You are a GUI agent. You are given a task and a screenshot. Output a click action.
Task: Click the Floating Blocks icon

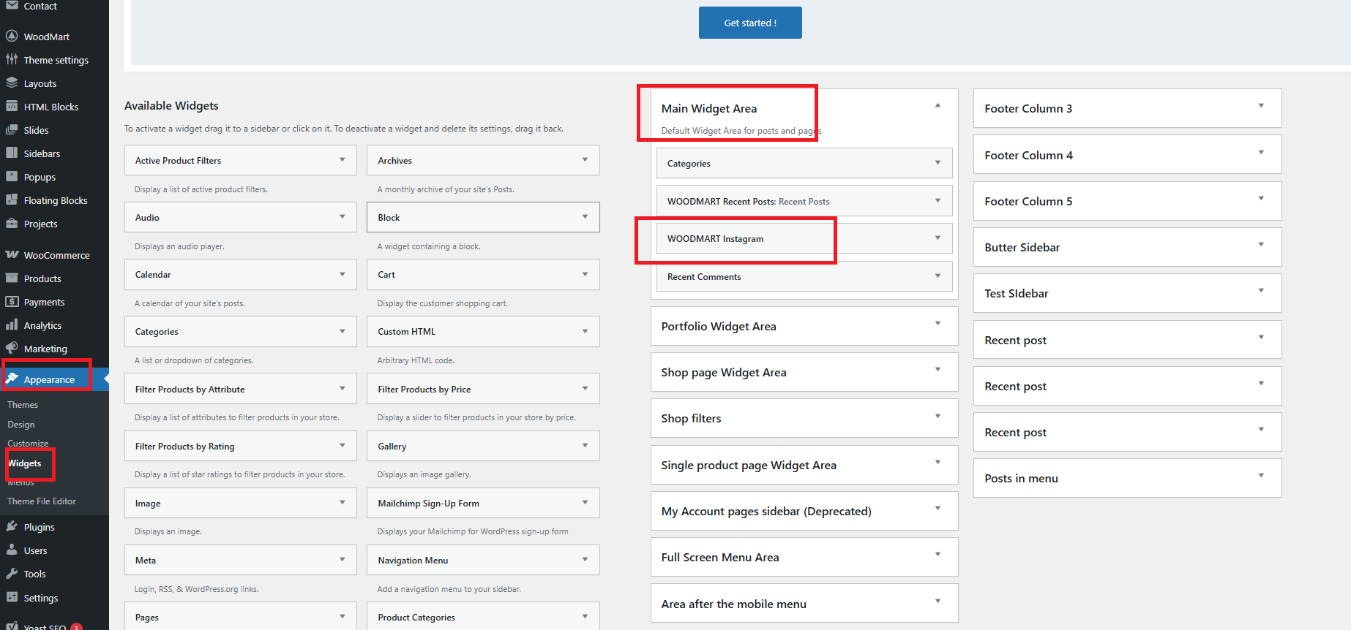12,200
